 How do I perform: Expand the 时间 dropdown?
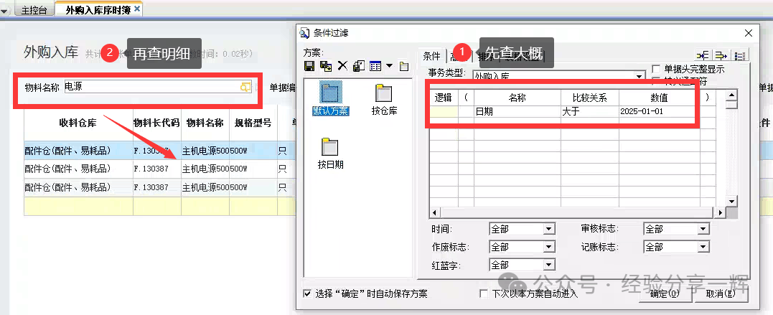[548, 229]
